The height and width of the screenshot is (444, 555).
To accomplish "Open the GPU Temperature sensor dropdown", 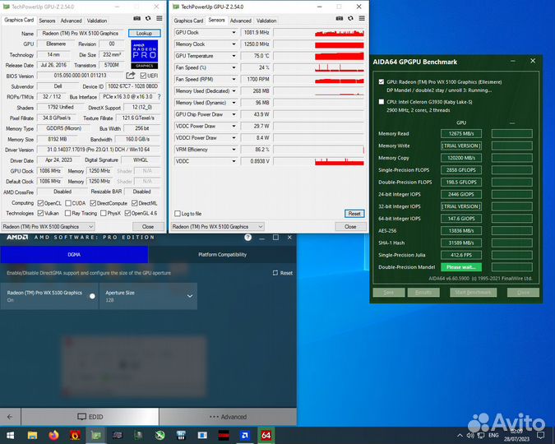I will pos(234,56).
